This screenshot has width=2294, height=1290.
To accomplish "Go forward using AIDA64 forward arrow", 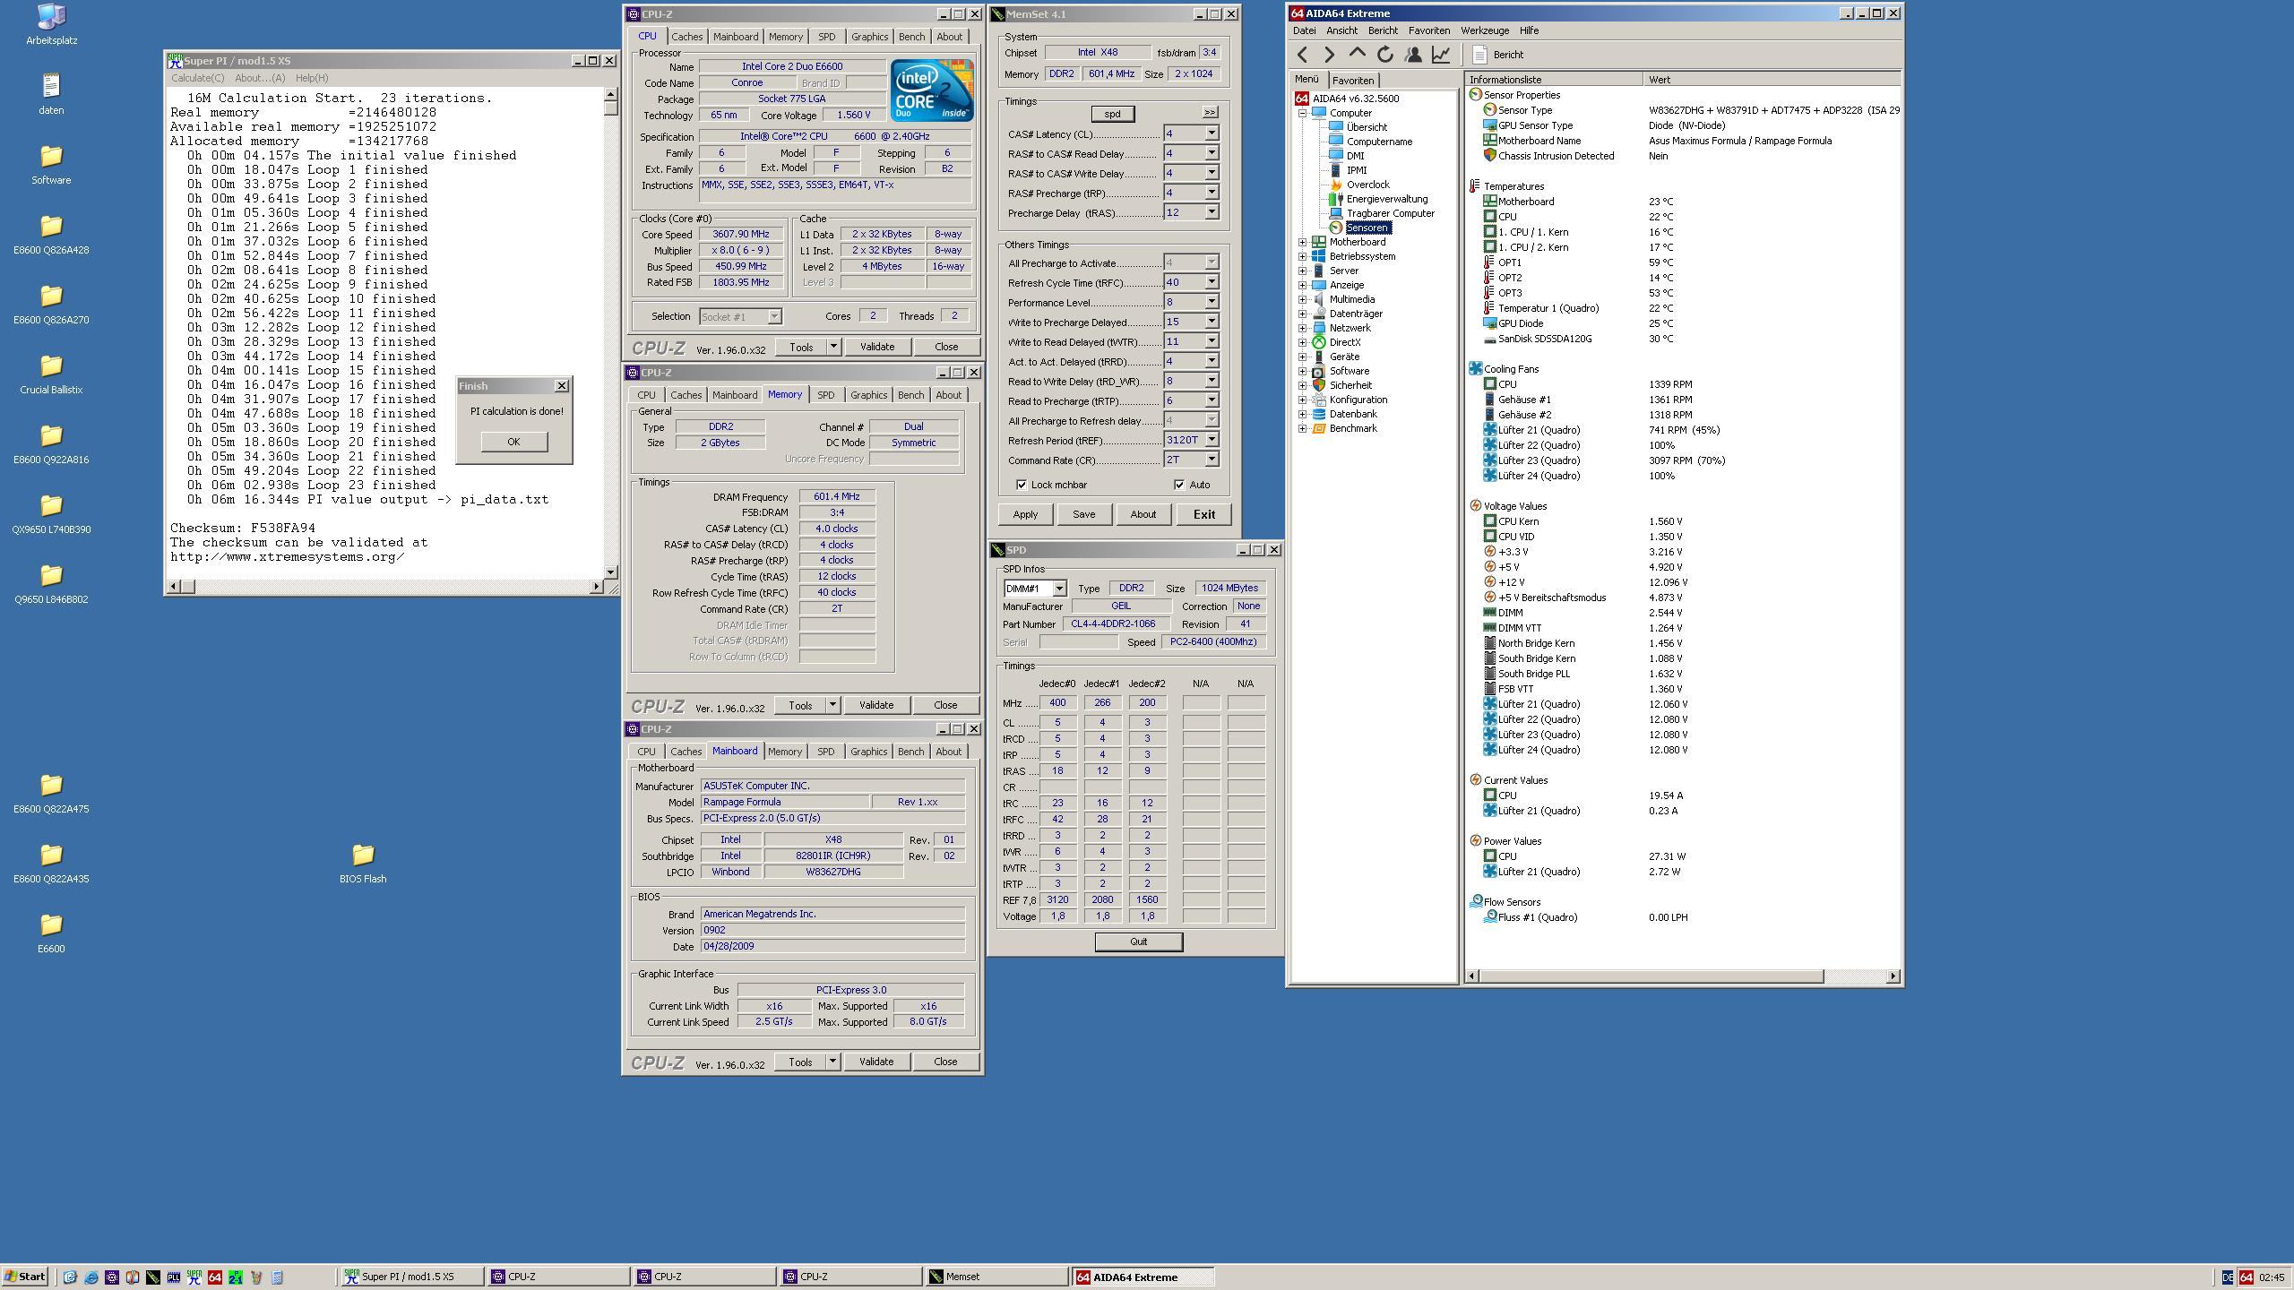I will [1330, 55].
